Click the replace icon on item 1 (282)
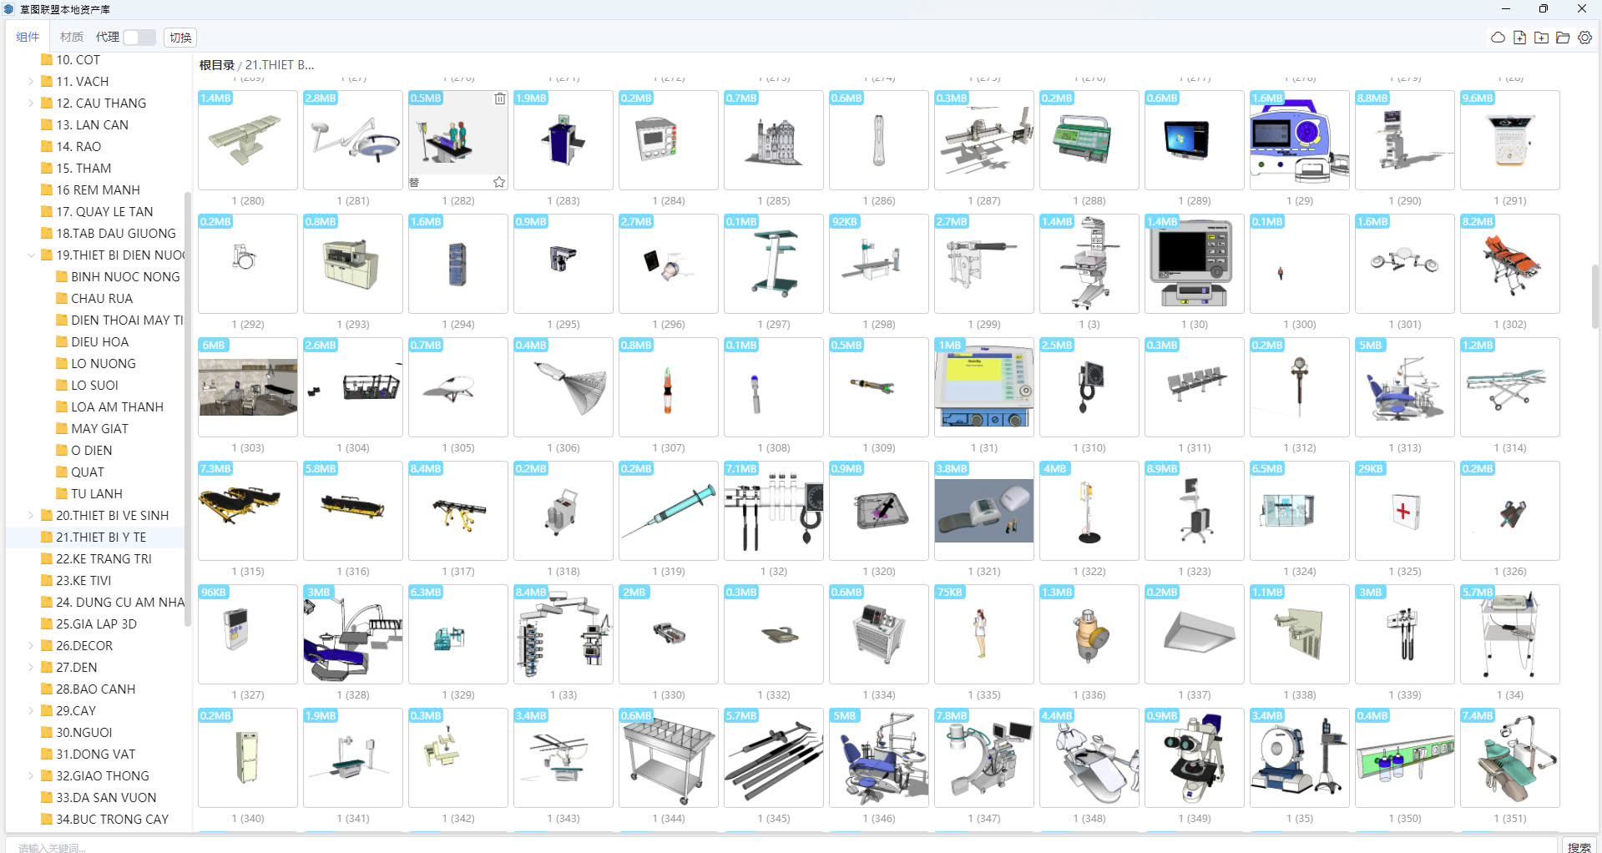1602x853 pixels. click(415, 182)
